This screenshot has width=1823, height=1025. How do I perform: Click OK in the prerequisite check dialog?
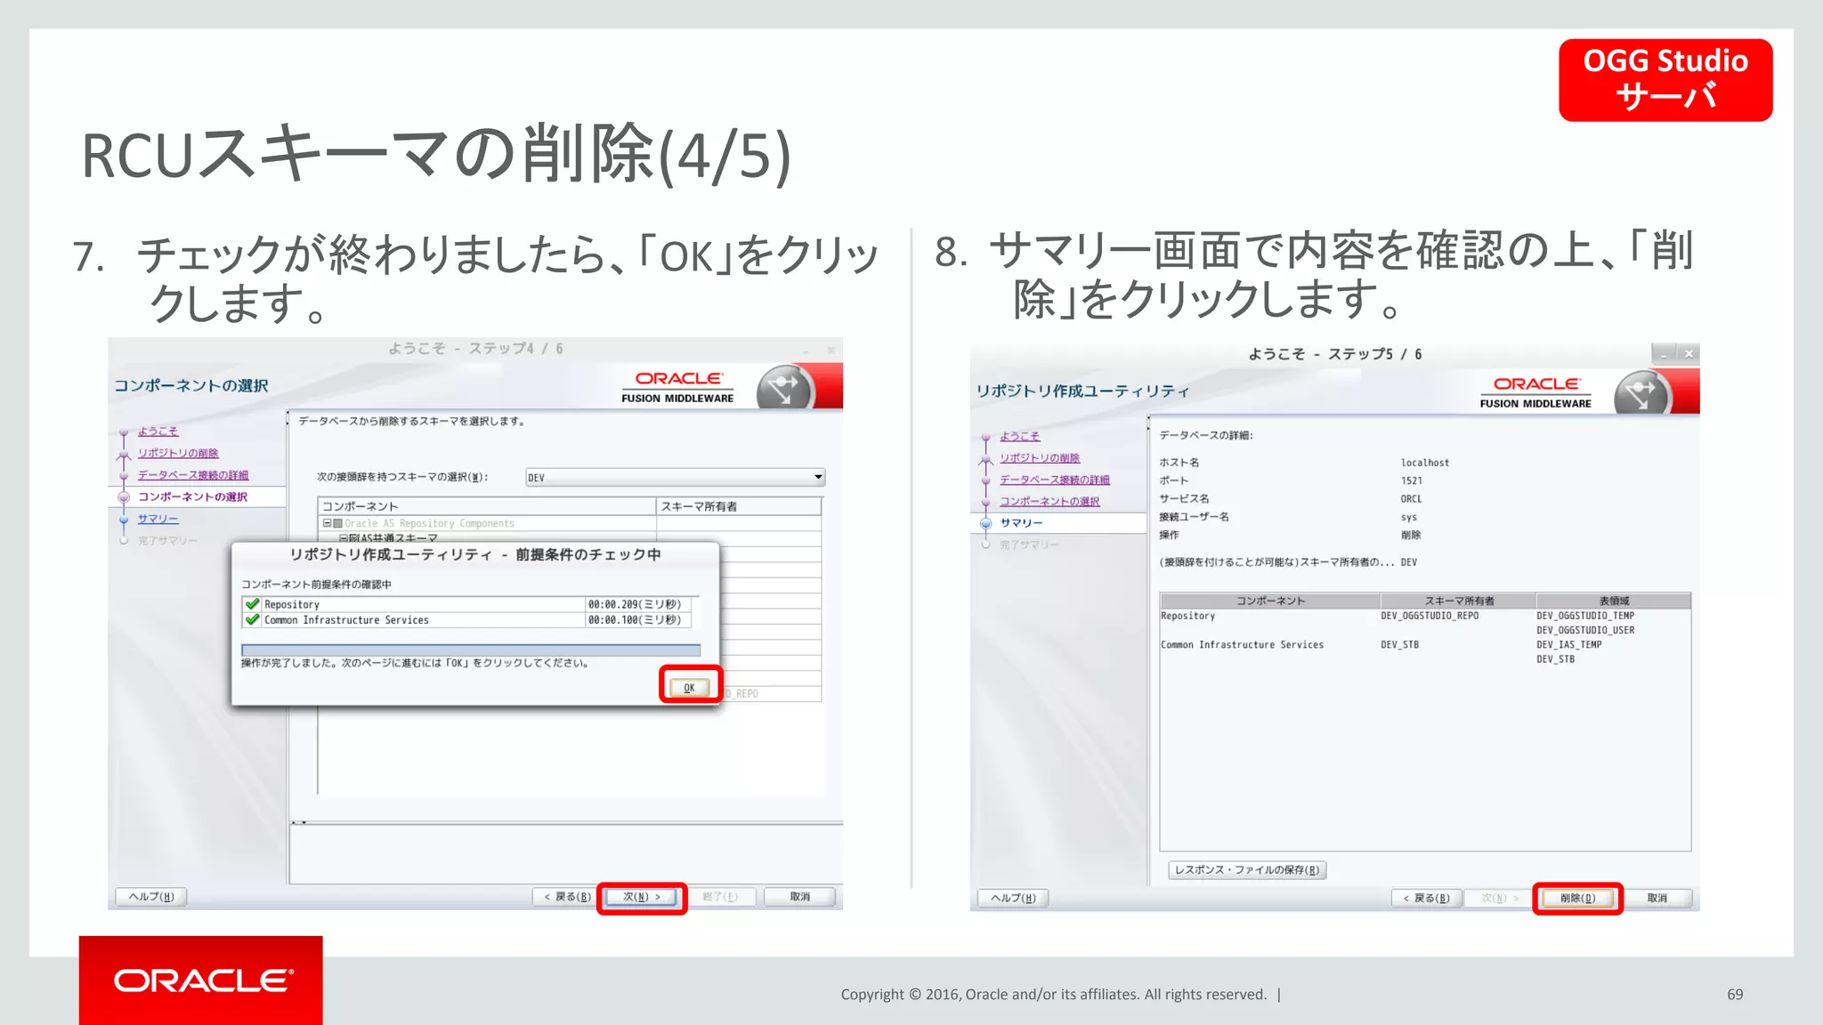(690, 687)
